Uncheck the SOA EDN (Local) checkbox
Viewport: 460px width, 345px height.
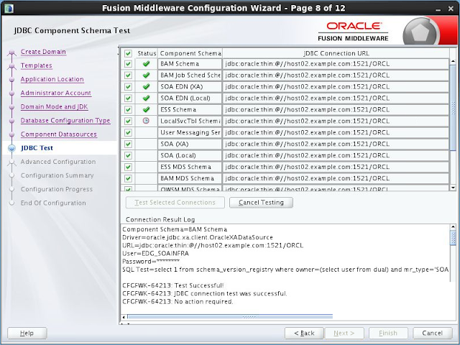point(128,98)
